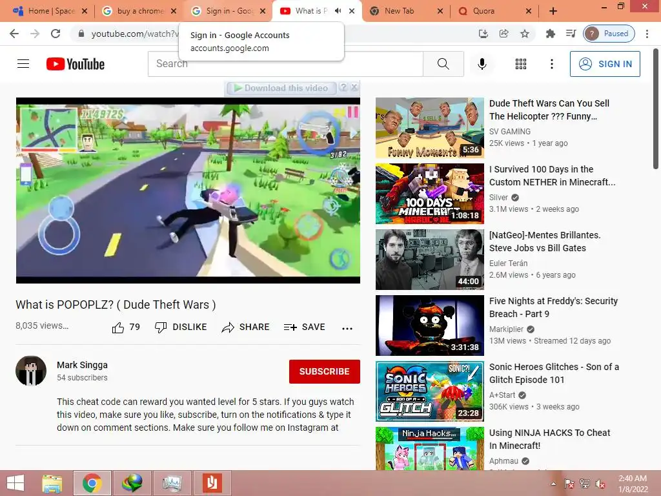Screen dimensions: 661x496
Task: Subscribe to Mark Singga
Action: click(324, 371)
